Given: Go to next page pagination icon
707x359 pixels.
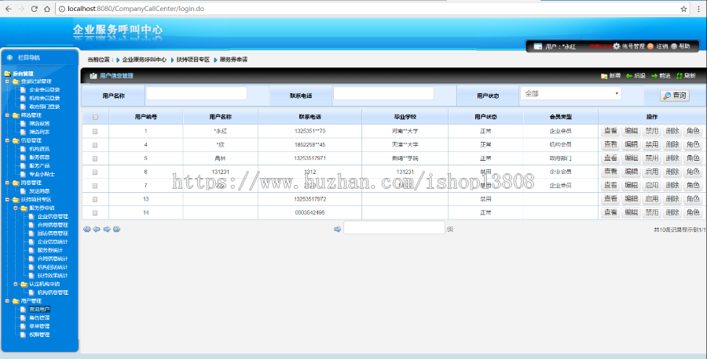Looking at the screenshot, I should 107,230.
